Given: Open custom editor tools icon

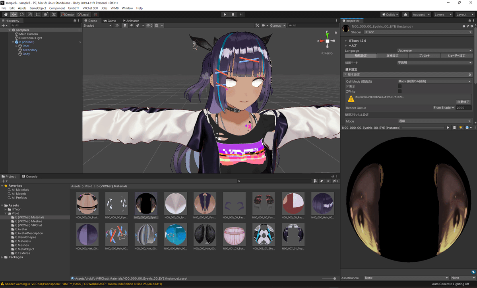Looking at the screenshot, I should pos(54,14).
